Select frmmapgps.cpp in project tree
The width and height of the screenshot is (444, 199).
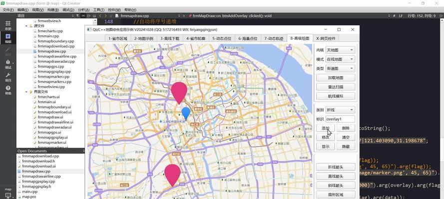click(50, 67)
